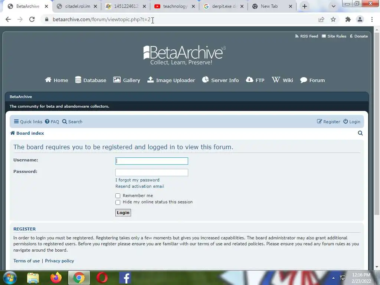Go to Board index
380x285 pixels.
click(27, 133)
